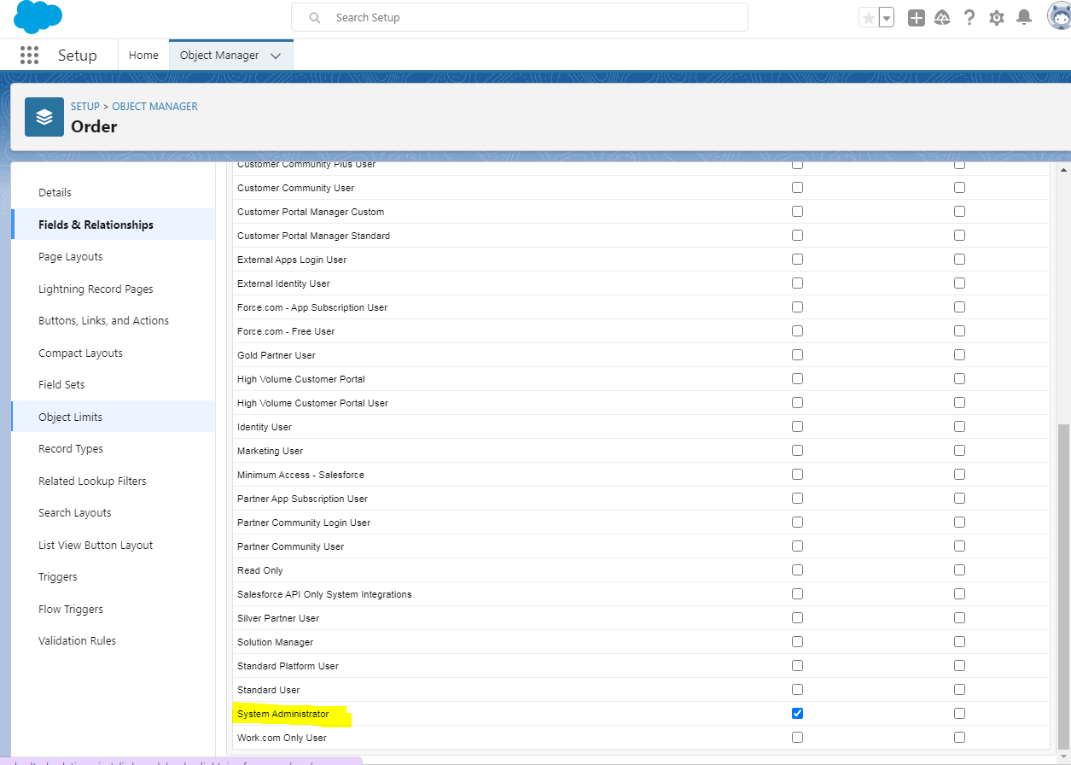Open the App Launcher grid icon
The width and height of the screenshot is (1071, 765).
pyautogui.click(x=29, y=55)
